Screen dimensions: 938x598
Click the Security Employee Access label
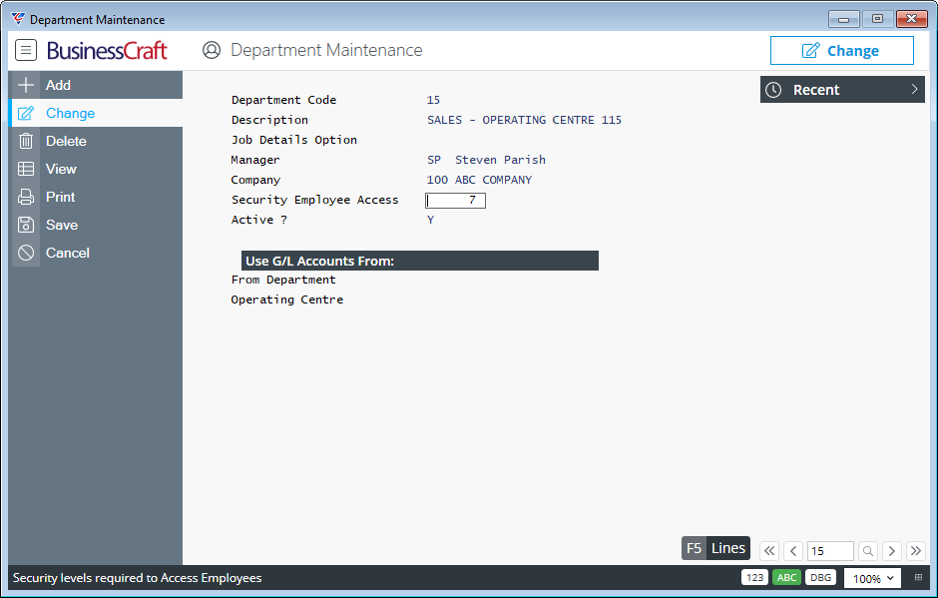[314, 200]
